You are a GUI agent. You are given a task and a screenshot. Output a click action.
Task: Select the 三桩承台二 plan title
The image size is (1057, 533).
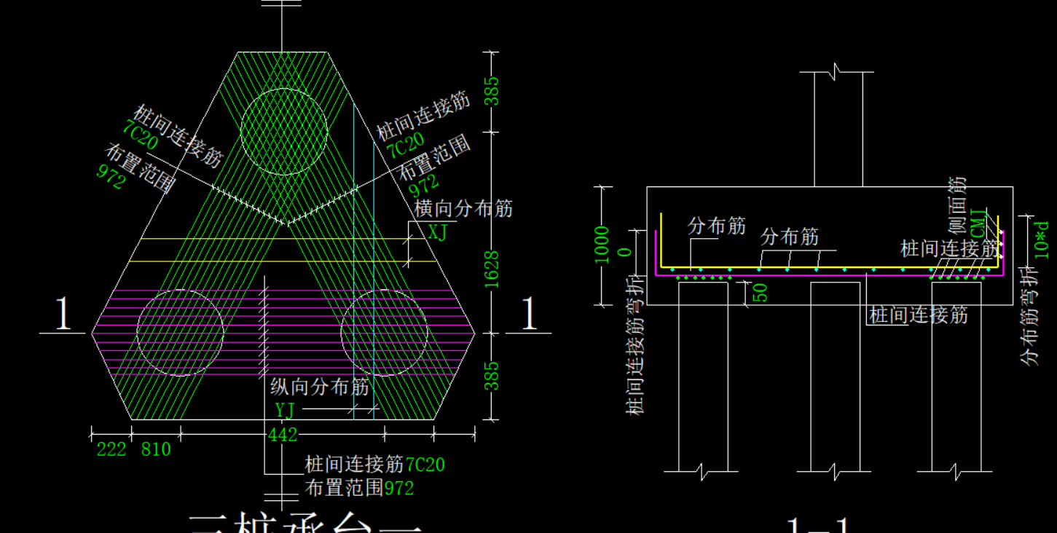[x=306, y=523]
